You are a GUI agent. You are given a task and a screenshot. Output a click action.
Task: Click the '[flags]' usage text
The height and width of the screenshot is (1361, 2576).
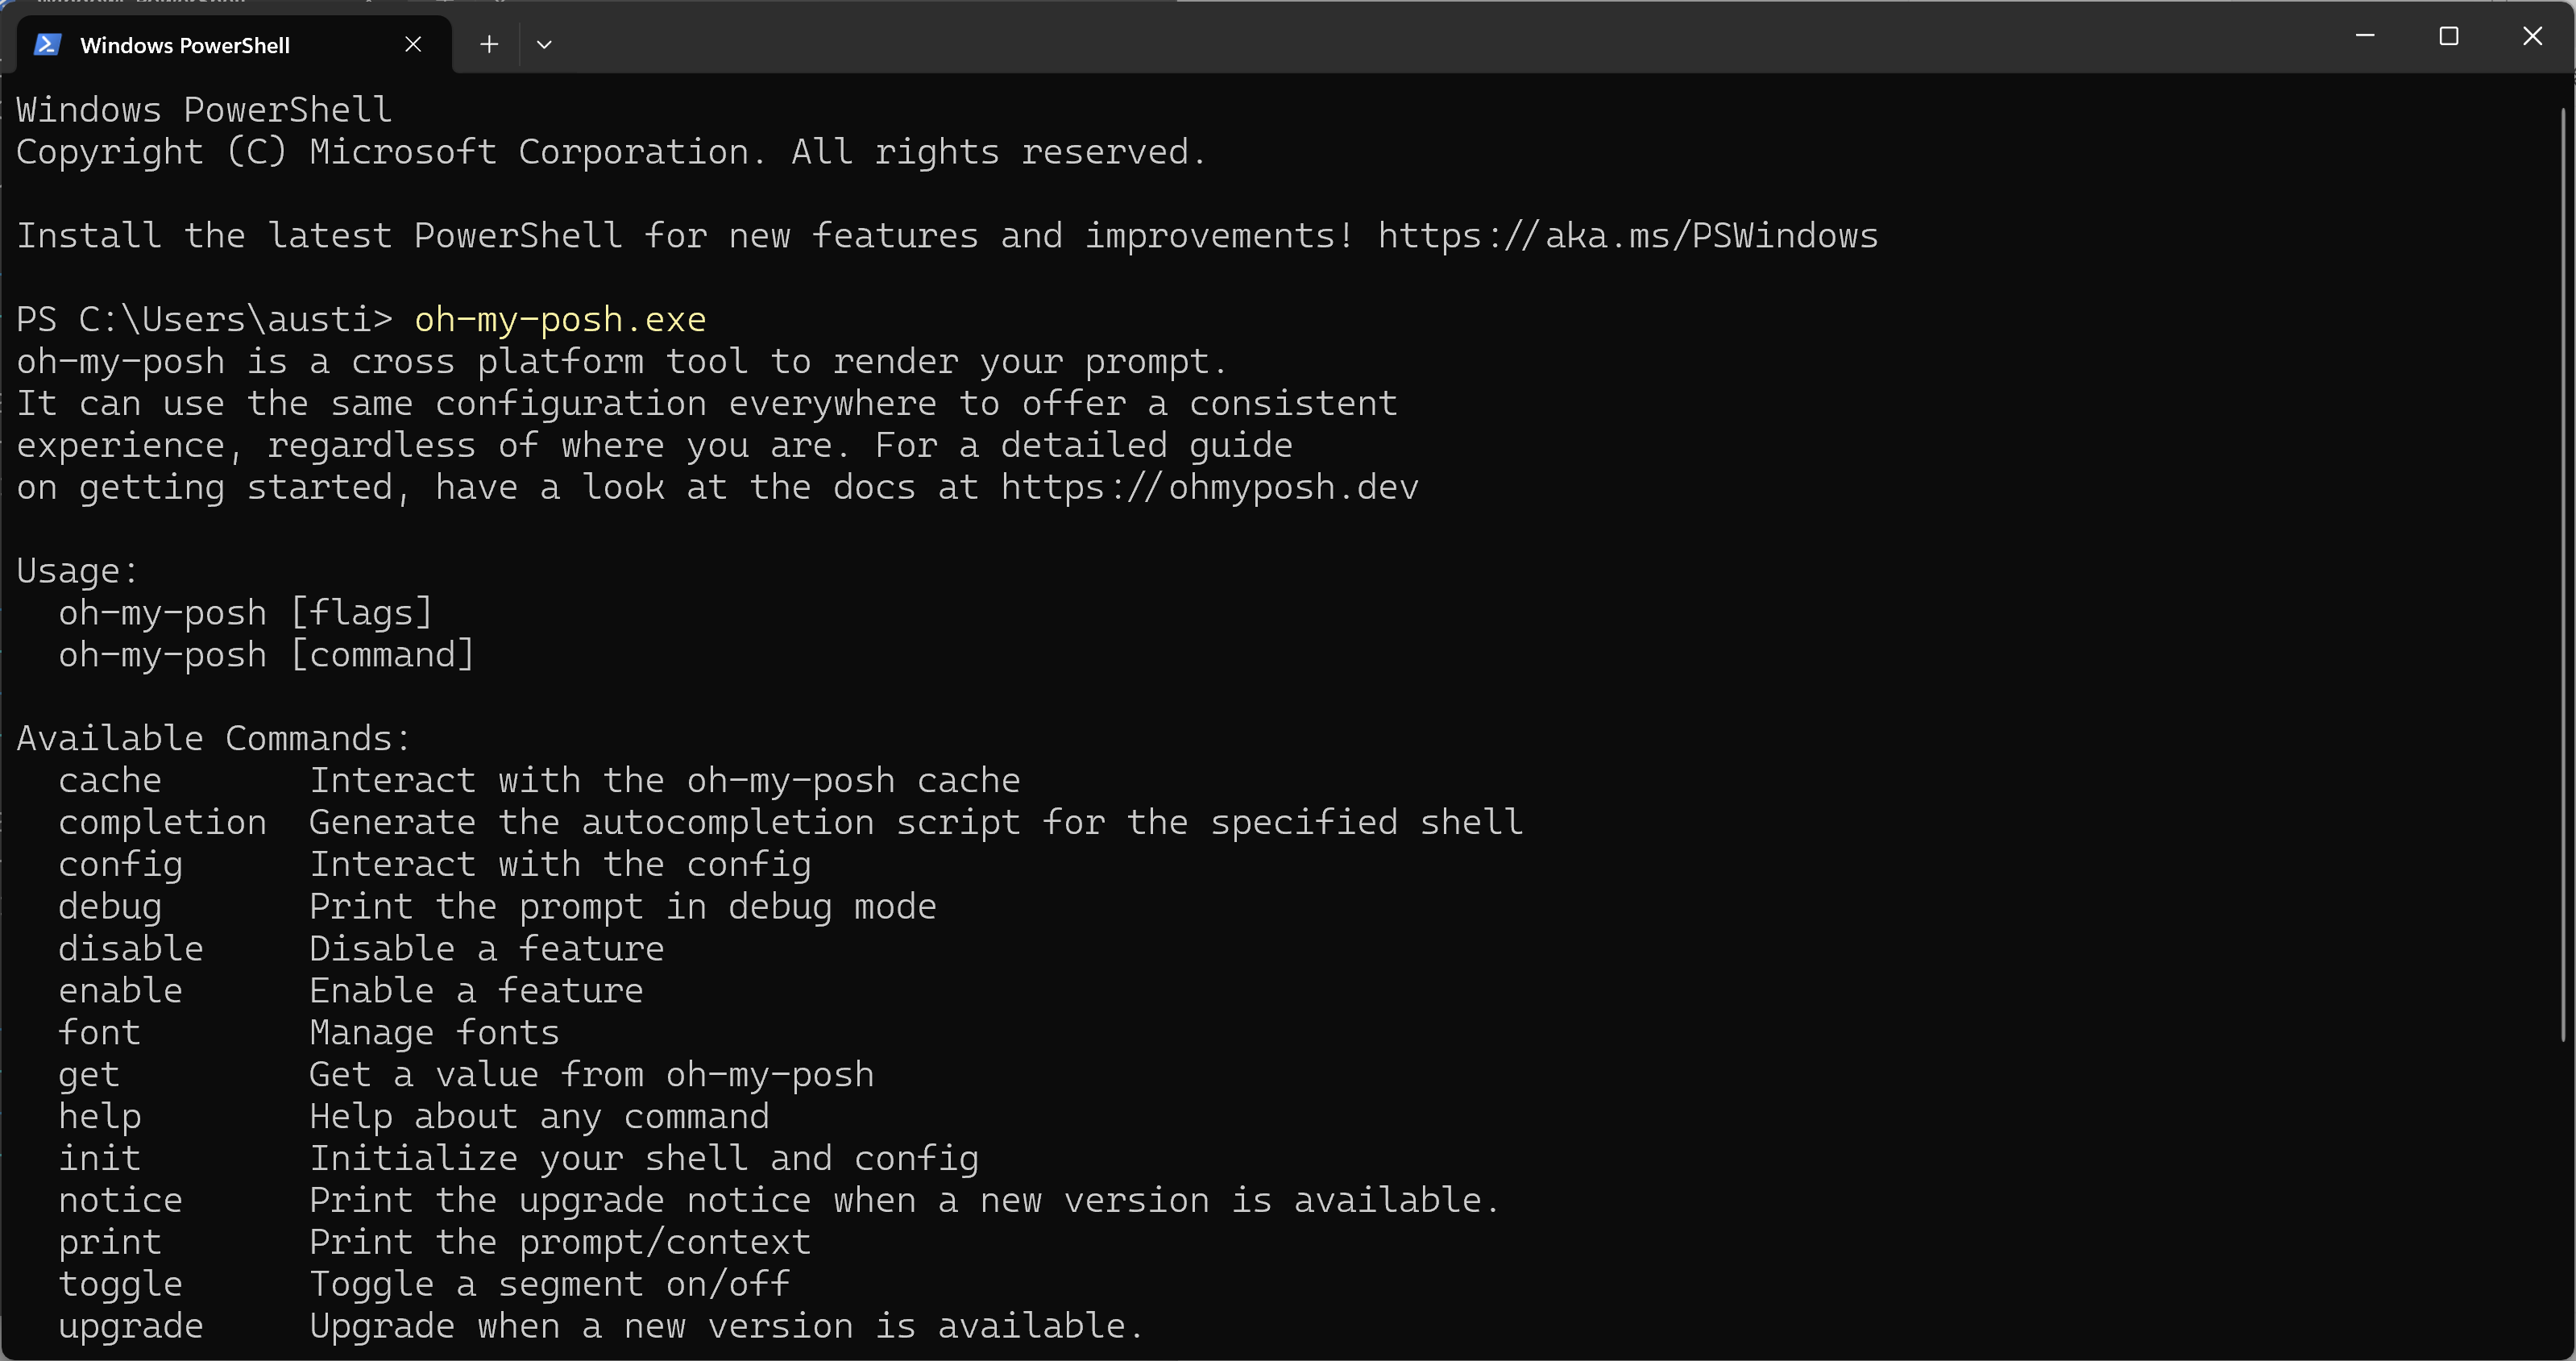tap(361, 613)
